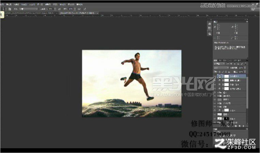The image size is (260, 153).
Task: Open the 滤镜(T) Filter menu
Action: 48,5
